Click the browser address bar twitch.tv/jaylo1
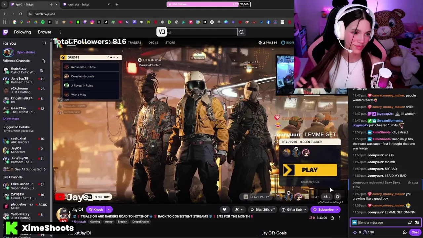This screenshot has width=423, height=238. tap(45, 14)
